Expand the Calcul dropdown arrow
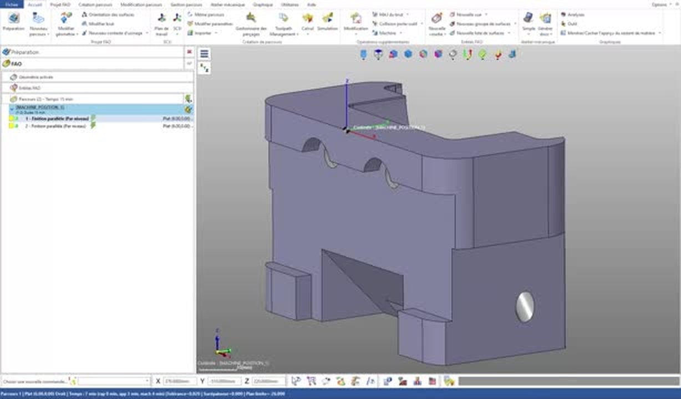The image size is (681, 399). pos(307,34)
